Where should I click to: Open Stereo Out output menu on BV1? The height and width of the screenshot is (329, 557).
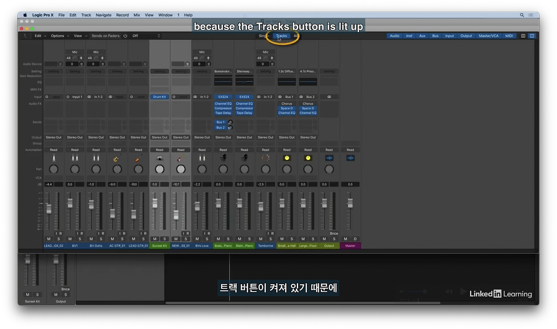(75, 138)
